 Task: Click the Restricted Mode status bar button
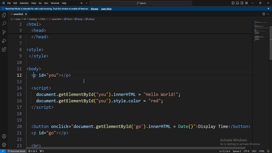pyautogui.click(x=16, y=151)
